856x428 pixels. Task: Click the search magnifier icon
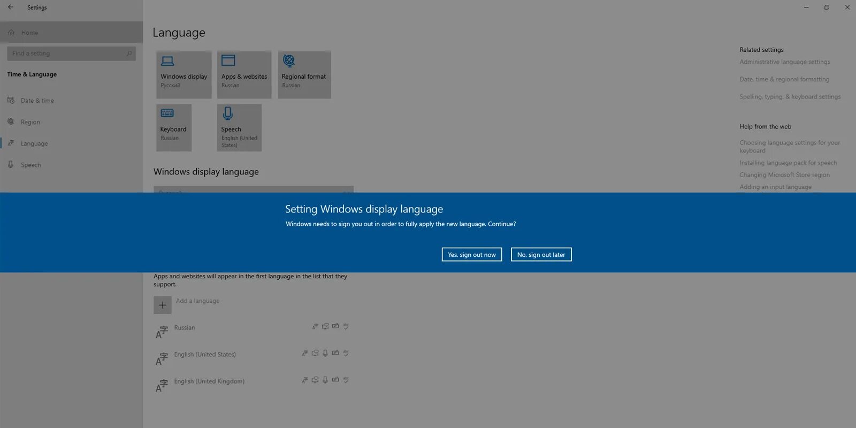pos(129,53)
